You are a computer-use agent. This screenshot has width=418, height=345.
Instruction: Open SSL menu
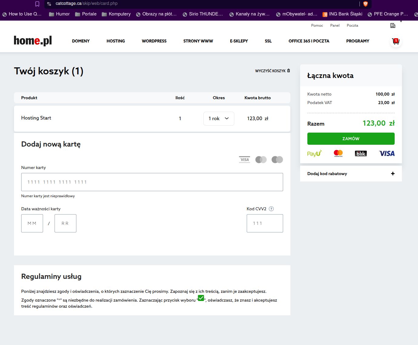click(268, 41)
